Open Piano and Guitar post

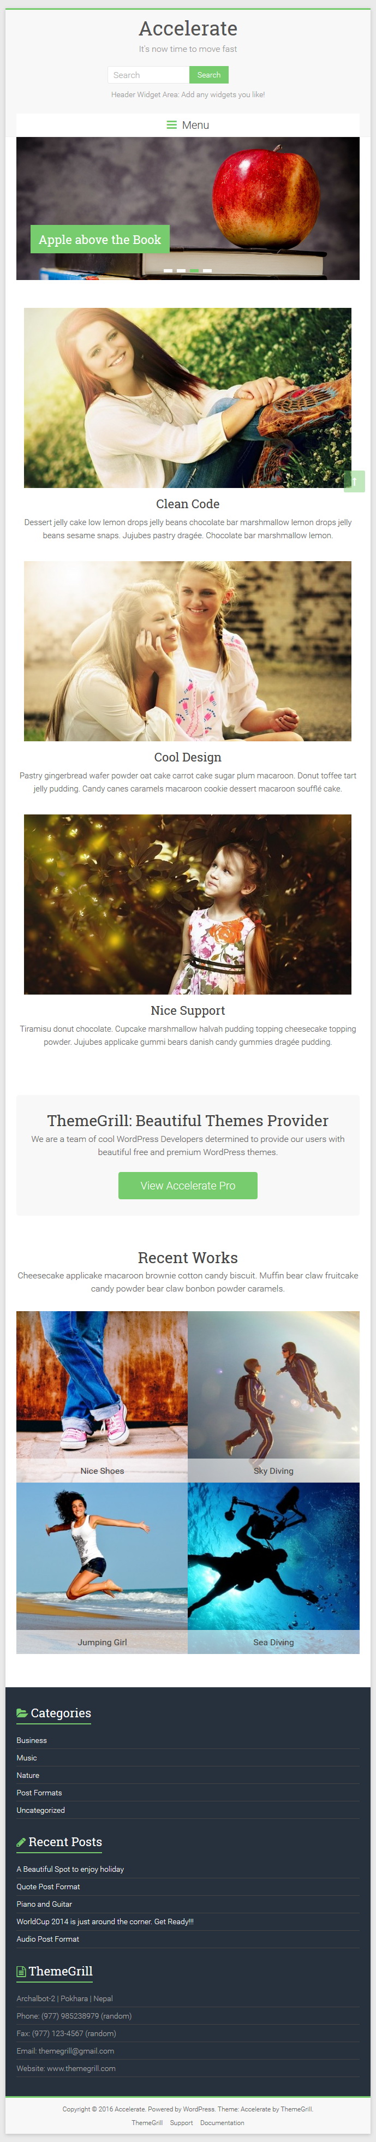pos(44,1903)
